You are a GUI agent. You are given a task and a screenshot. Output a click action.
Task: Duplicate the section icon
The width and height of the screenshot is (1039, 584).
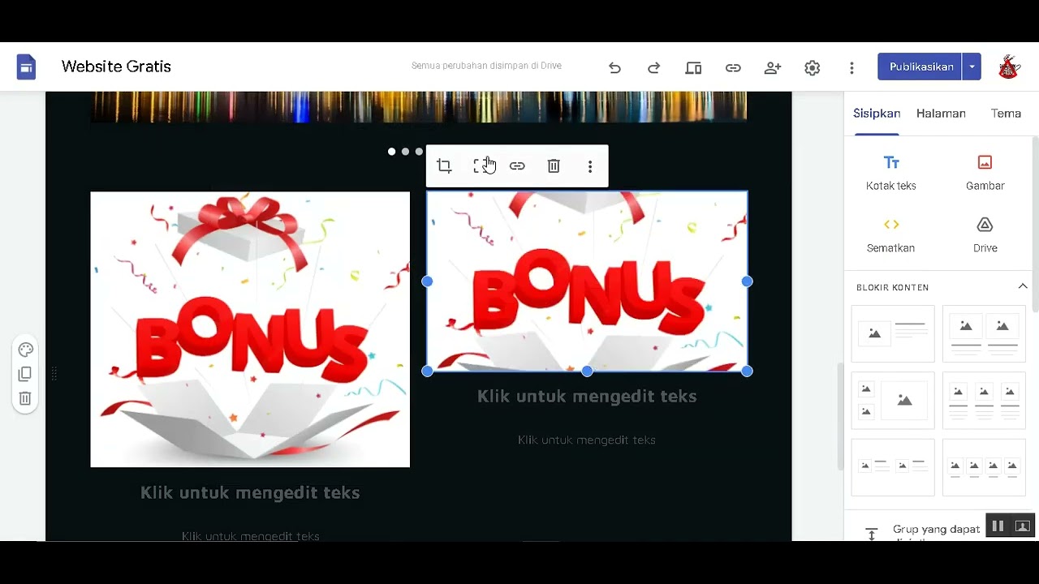point(25,374)
